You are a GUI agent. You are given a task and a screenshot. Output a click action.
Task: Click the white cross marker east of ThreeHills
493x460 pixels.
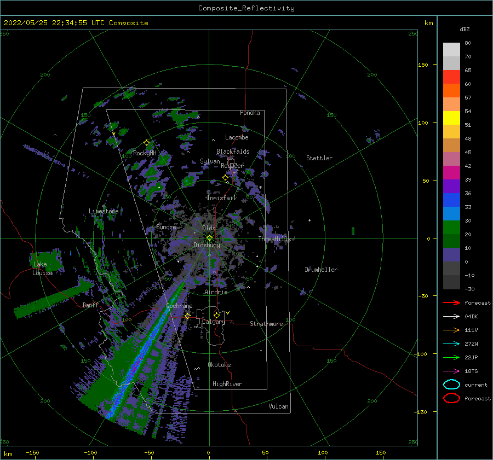(309, 220)
